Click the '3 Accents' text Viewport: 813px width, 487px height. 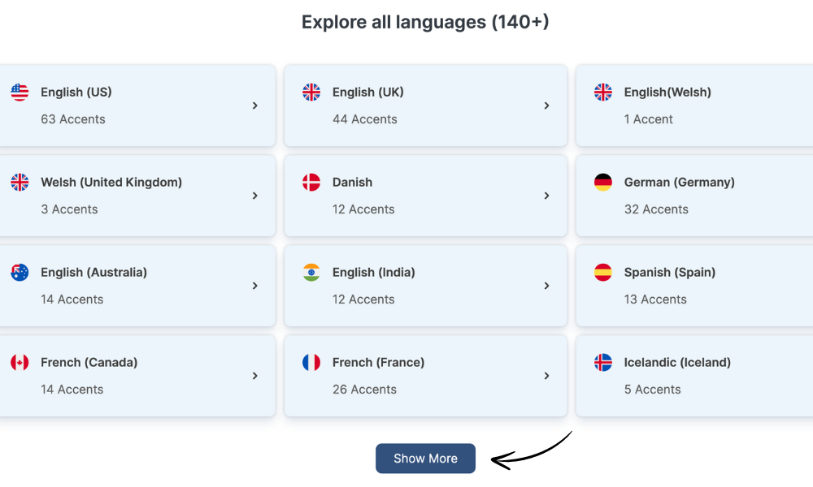[69, 209]
